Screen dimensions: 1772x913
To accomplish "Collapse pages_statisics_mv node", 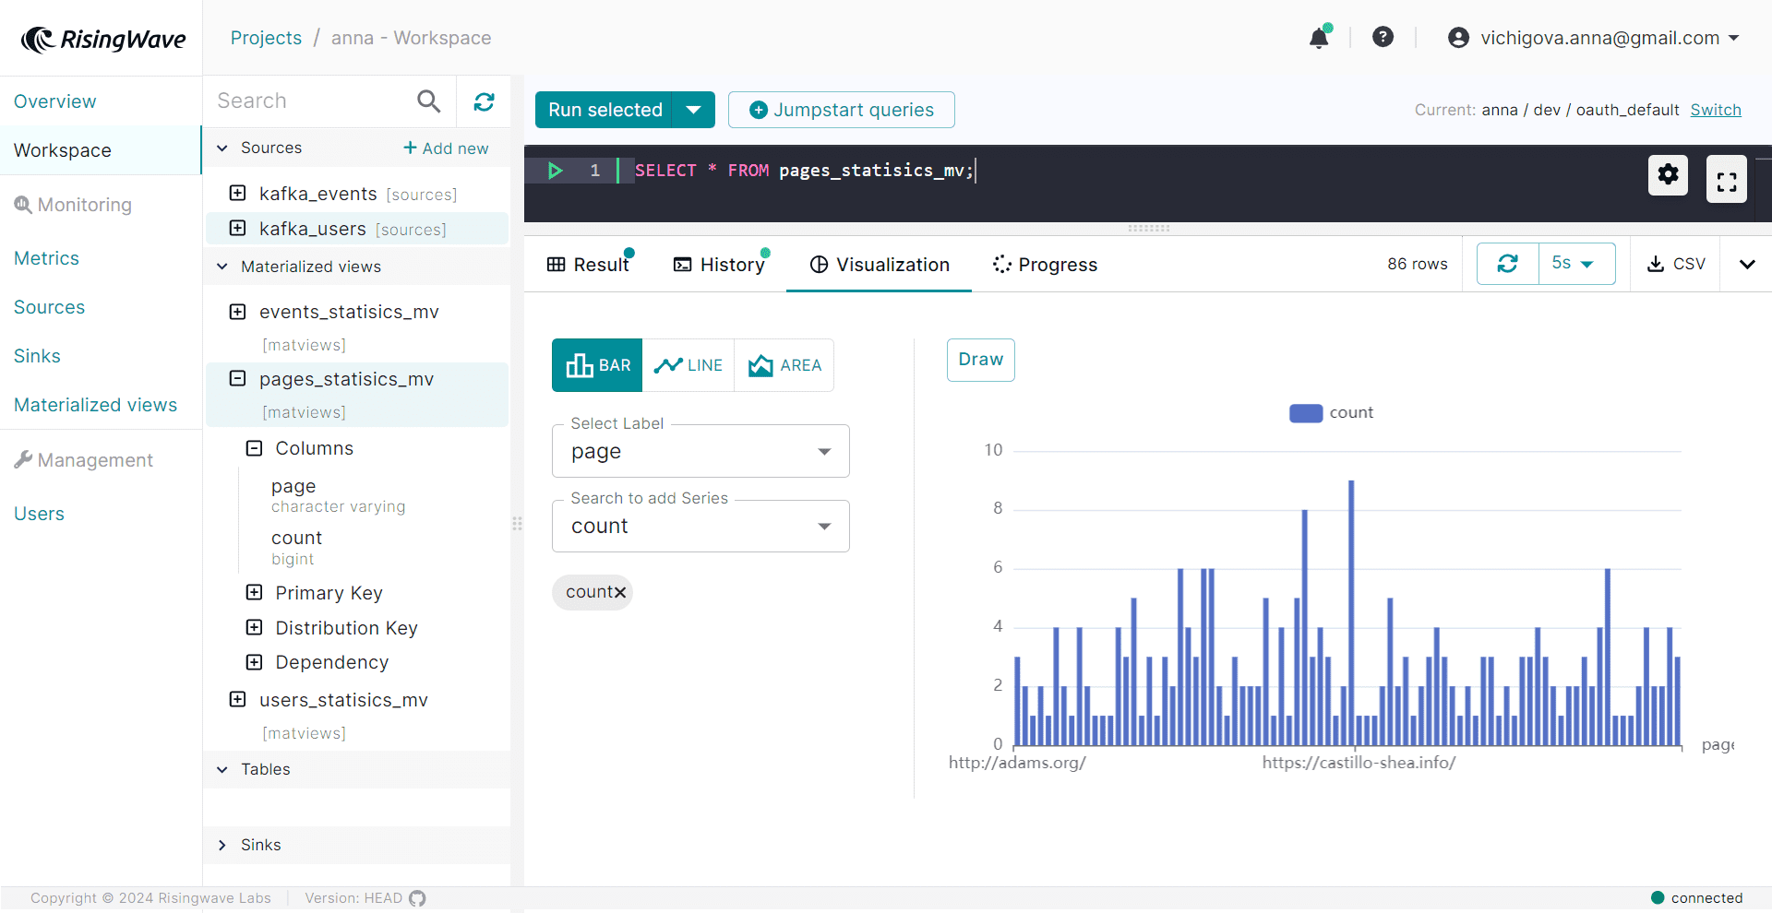I will (237, 378).
